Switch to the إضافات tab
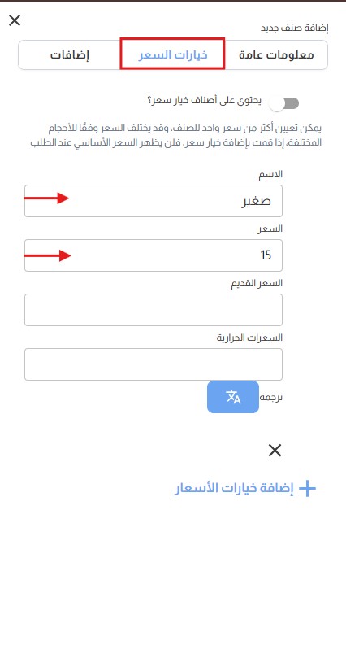The image size is (346, 658). pos(70,55)
